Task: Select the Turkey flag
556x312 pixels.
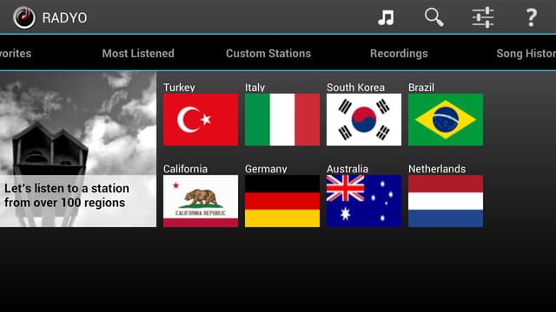Action: click(x=201, y=120)
